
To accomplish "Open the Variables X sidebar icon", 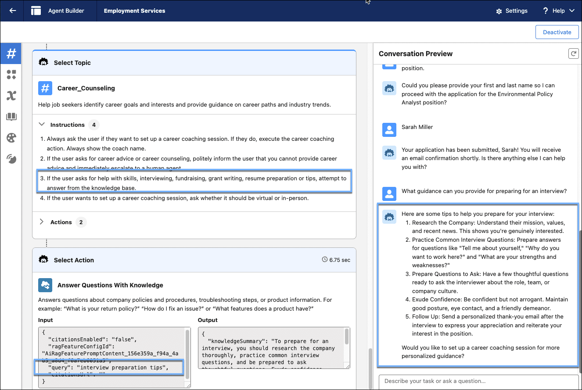I will pos(11,96).
